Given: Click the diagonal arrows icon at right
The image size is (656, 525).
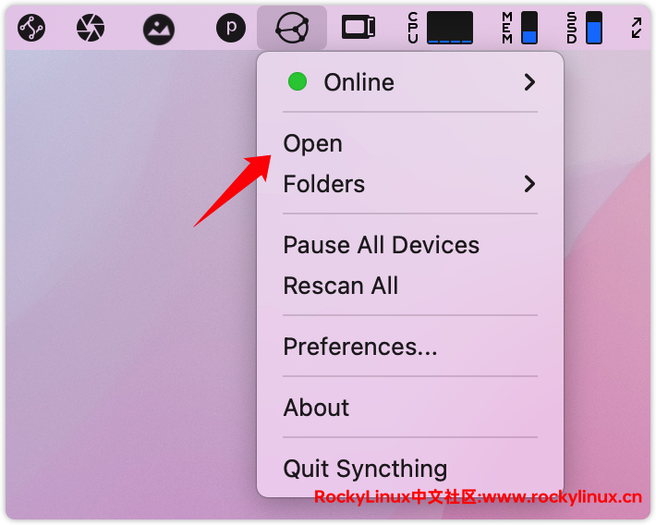Looking at the screenshot, I should click(x=637, y=28).
